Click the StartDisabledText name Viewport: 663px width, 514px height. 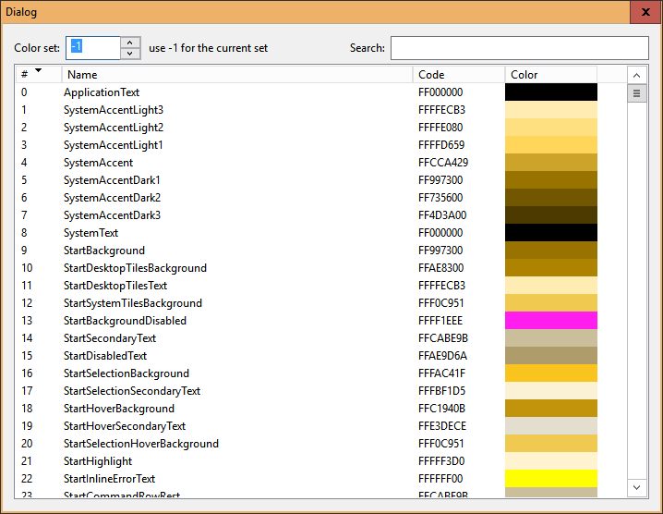point(105,356)
